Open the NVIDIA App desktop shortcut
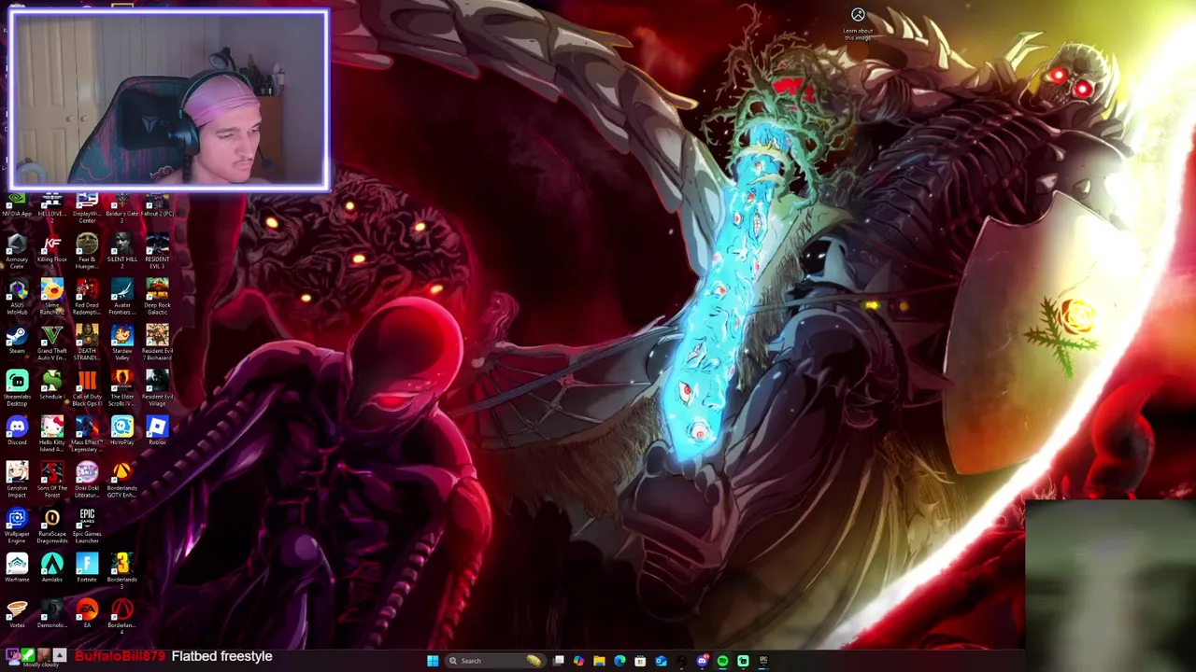Viewport: 1196px width, 672px height. click(17, 204)
